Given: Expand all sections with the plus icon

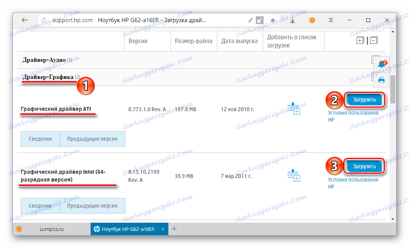Looking at the screenshot, I should coord(360,40).
